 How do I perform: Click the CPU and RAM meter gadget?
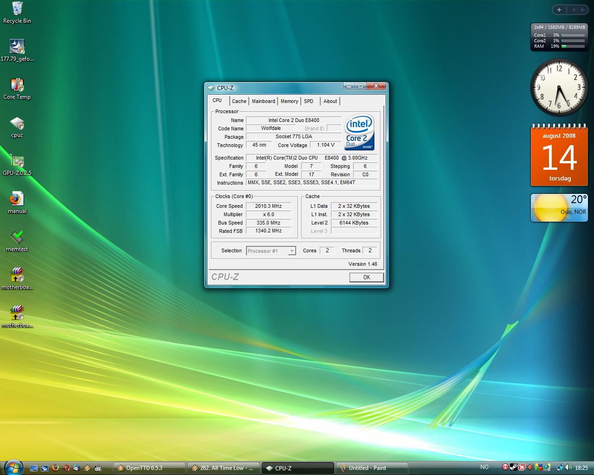pyautogui.click(x=559, y=37)
